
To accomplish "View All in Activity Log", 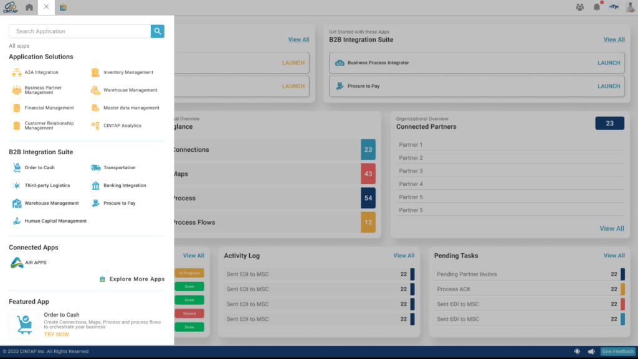I will (404, 256).
